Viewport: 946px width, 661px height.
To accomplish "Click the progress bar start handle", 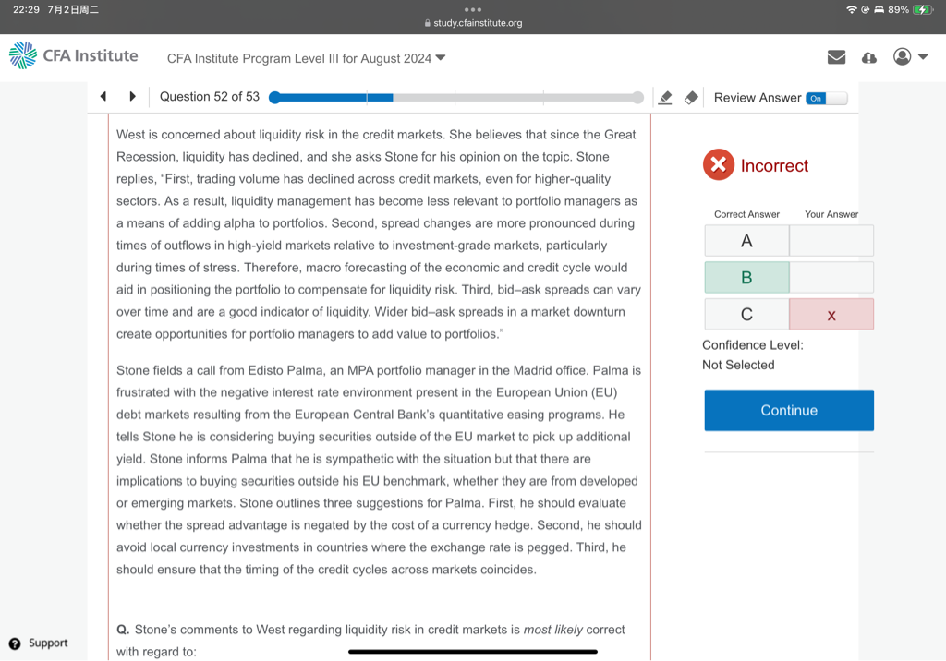I will coord(274,98).
